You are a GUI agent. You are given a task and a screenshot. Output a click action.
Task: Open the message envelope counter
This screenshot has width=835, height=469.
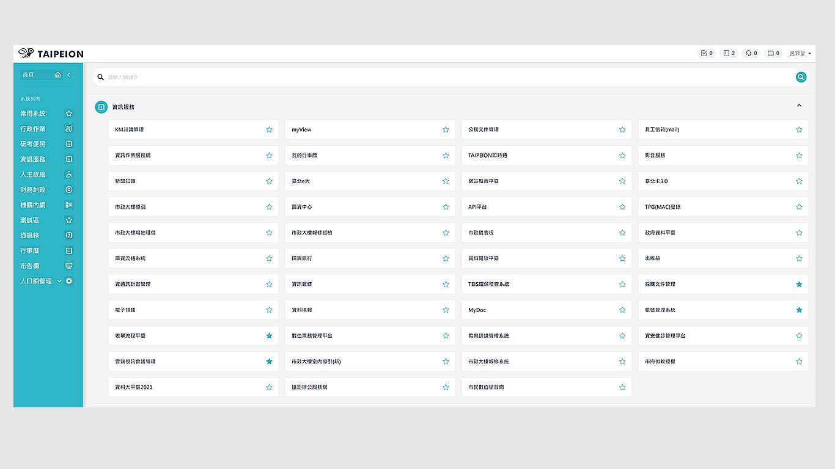click(x=774, y=53)
